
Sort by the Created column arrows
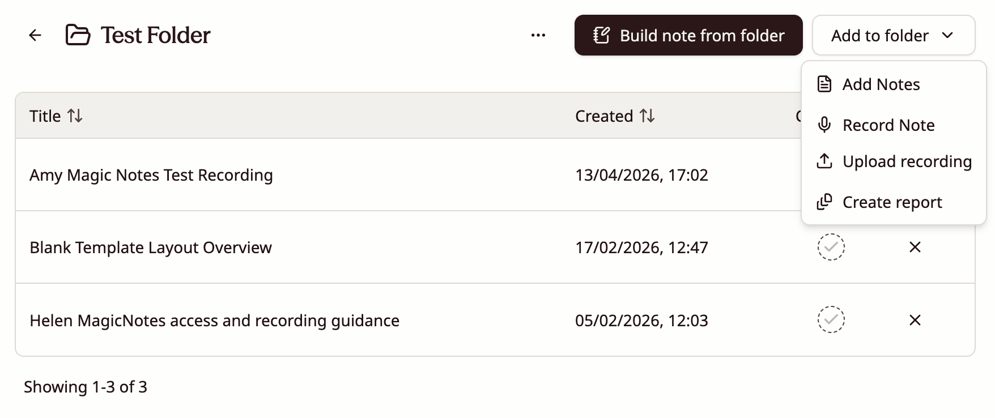coord(648,116)
